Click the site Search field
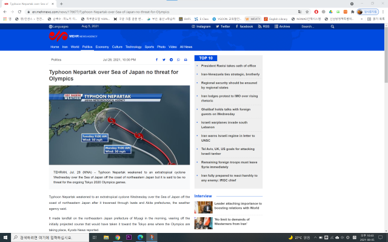This screenshot has height=242, width=388. [315, 27]
